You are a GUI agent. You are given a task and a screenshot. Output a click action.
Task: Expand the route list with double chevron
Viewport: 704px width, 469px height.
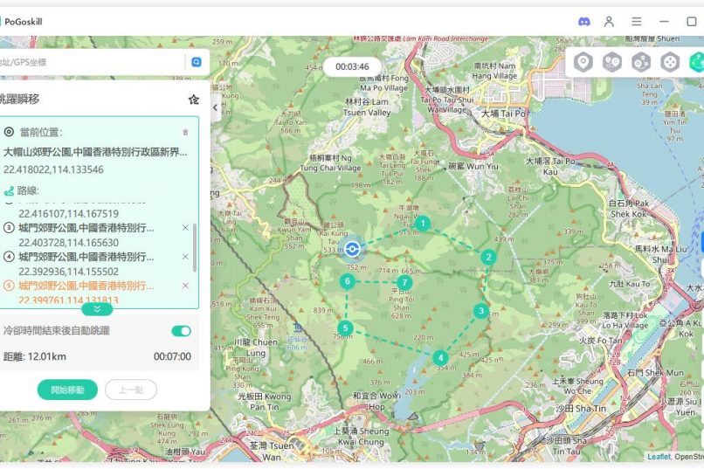[97, 309]
